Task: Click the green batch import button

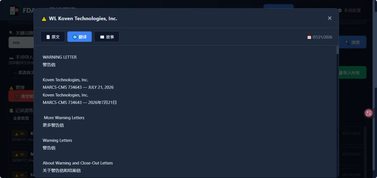Action: [x=352, y=72]
